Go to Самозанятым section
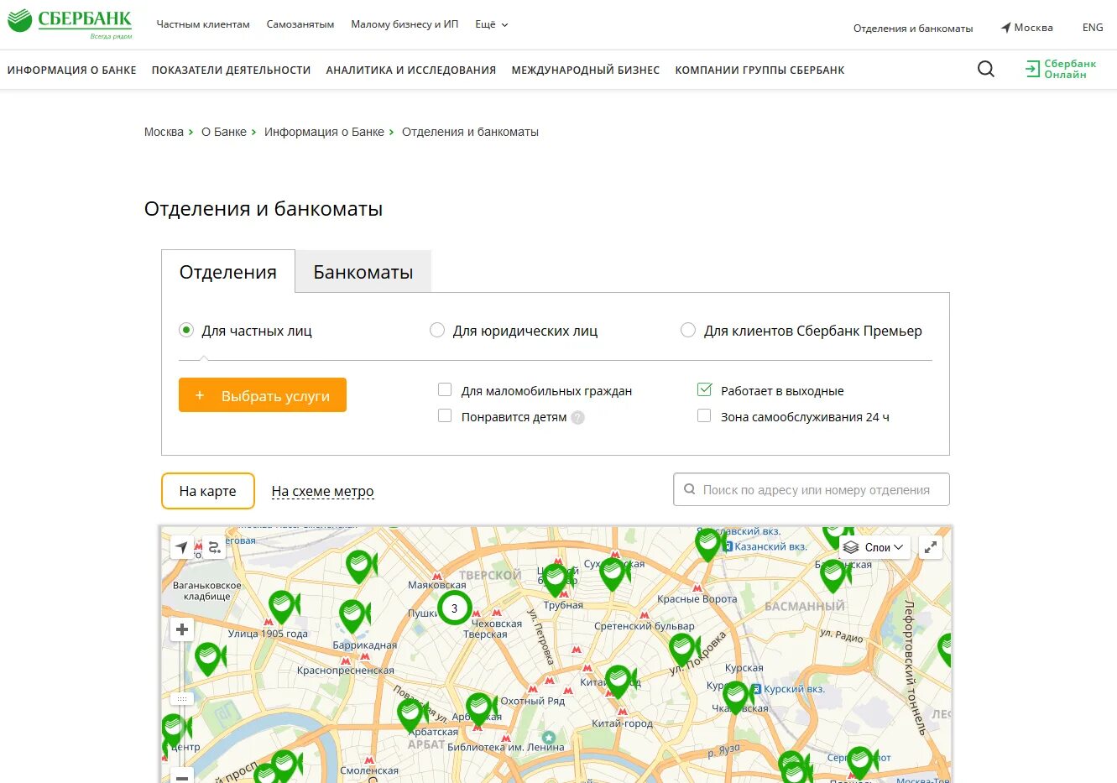Image resolution: width=1117 pixels, height=783 pixels. click(x=300, y=24)
